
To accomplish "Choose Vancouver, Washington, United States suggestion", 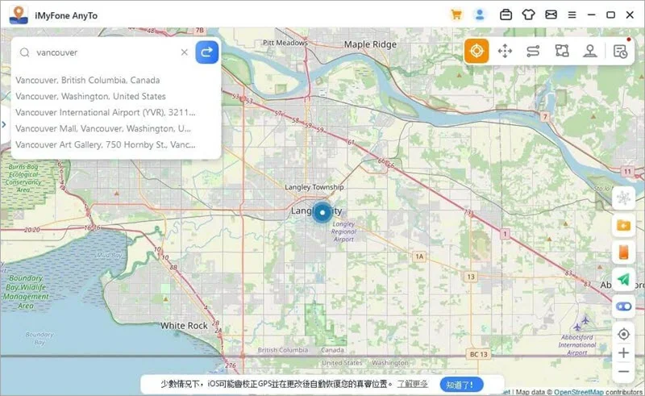I will pyautogui.click(x=90, y=96).
